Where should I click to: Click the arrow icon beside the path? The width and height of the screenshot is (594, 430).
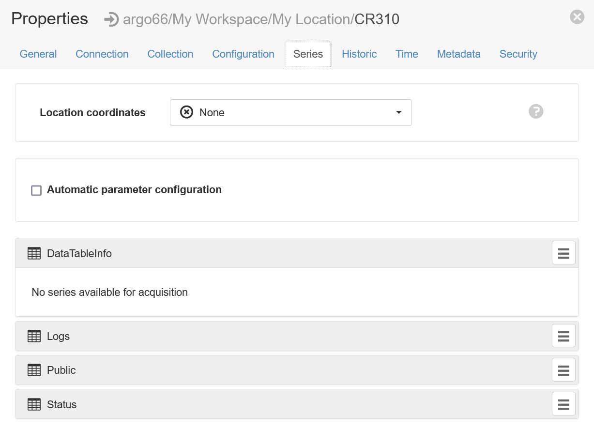[111, 19]
